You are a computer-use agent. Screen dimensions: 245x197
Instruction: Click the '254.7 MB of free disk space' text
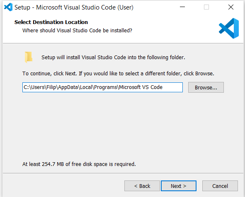click(x=79, y=164)
